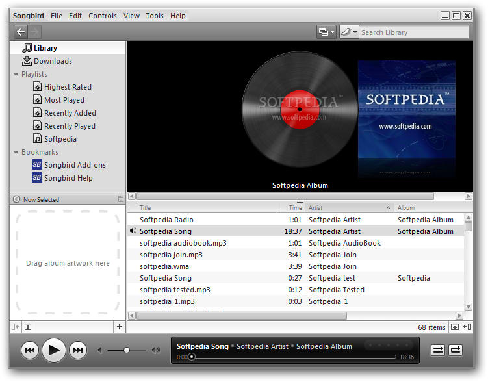This screenshot has width=488, height=382.
Task: Toggle repeat mode
Action: 456,350
